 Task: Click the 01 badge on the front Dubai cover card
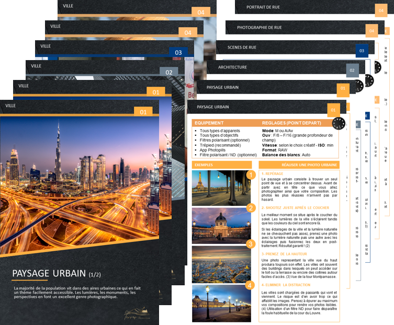143,112
